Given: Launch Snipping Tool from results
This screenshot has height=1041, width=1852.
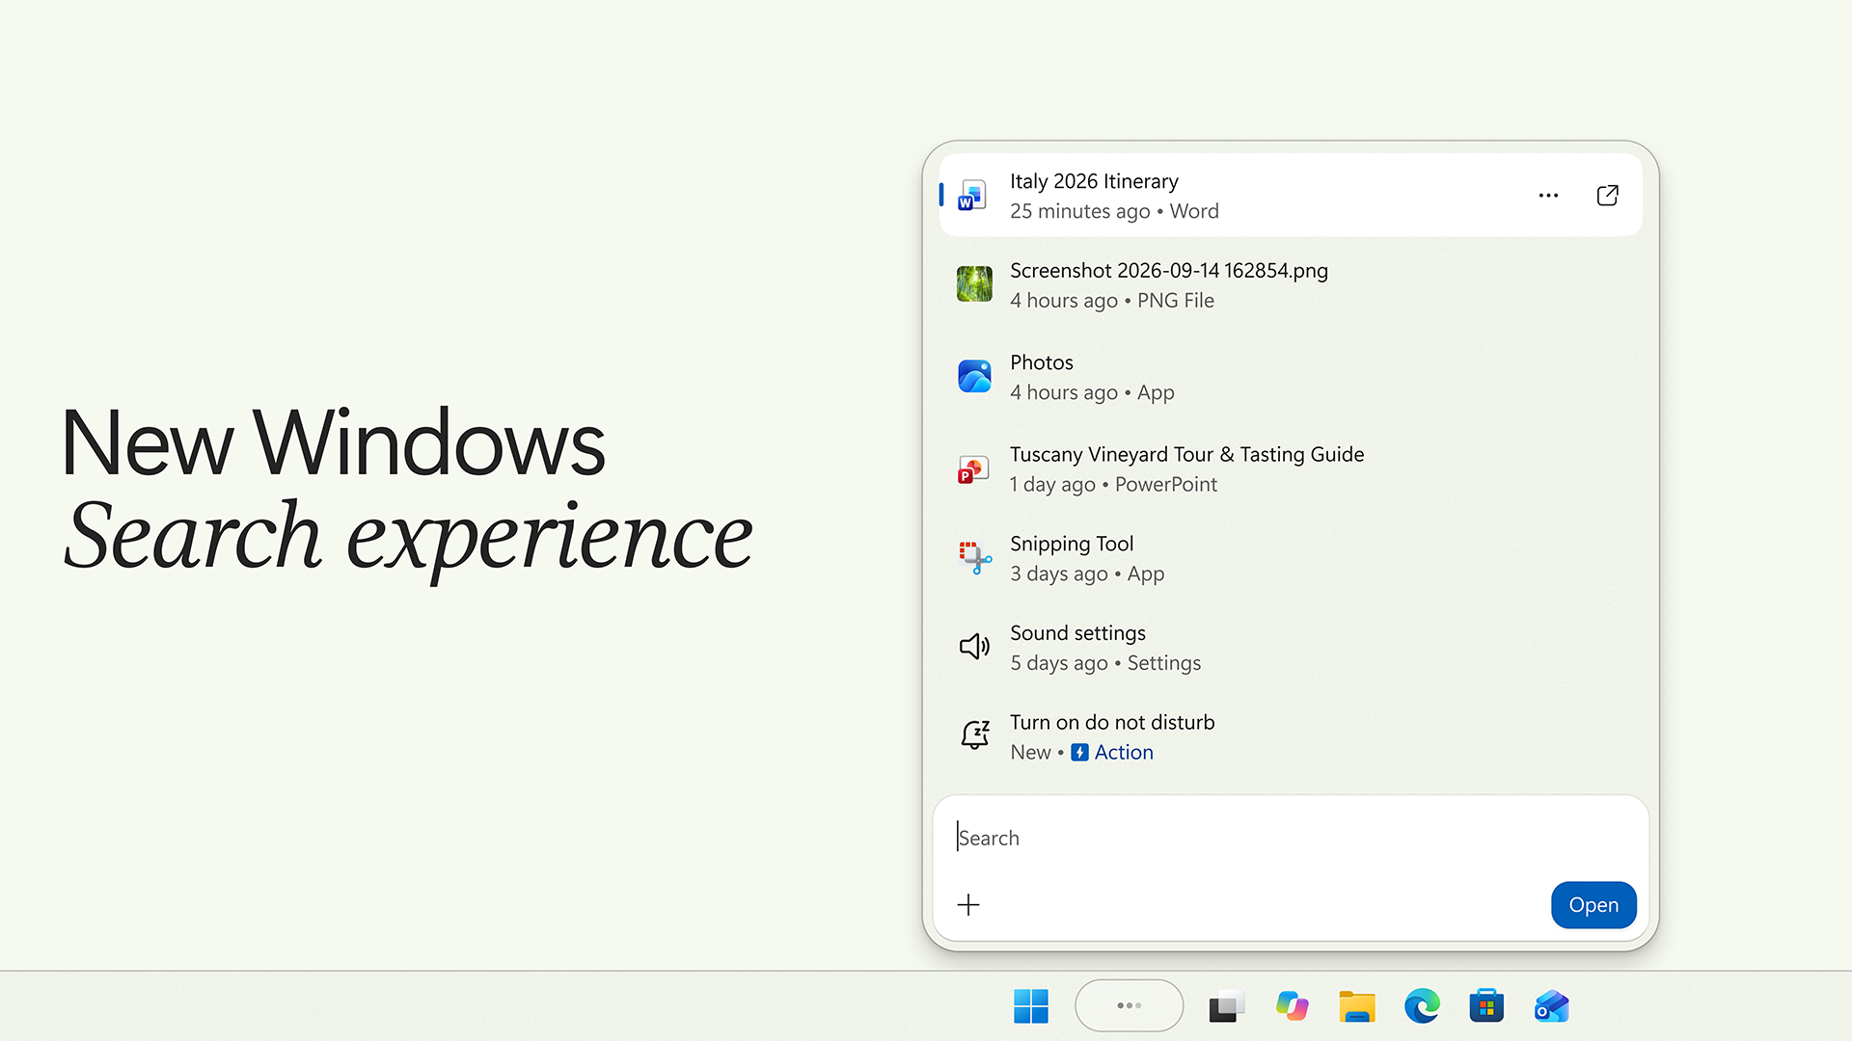Looking at the screenshot, I should (x=1291, y=558).
